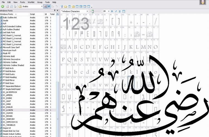Select the SC_DUBAI font row

pyautogui.click(x=28, y=98)
